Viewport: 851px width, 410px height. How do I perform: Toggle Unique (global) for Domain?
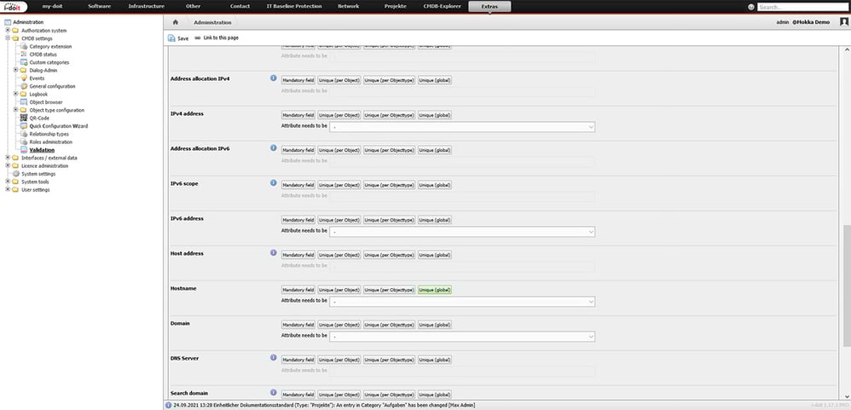coord(435,325)
